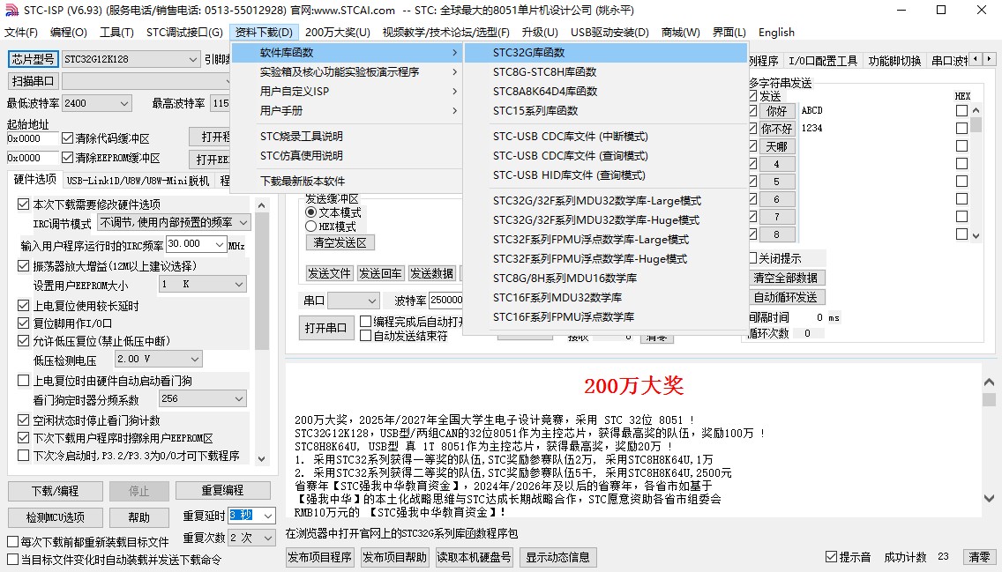Switch to 功能脚切换 tab
The width and height of the screenshot is (1002, 572).
[894, 61]
